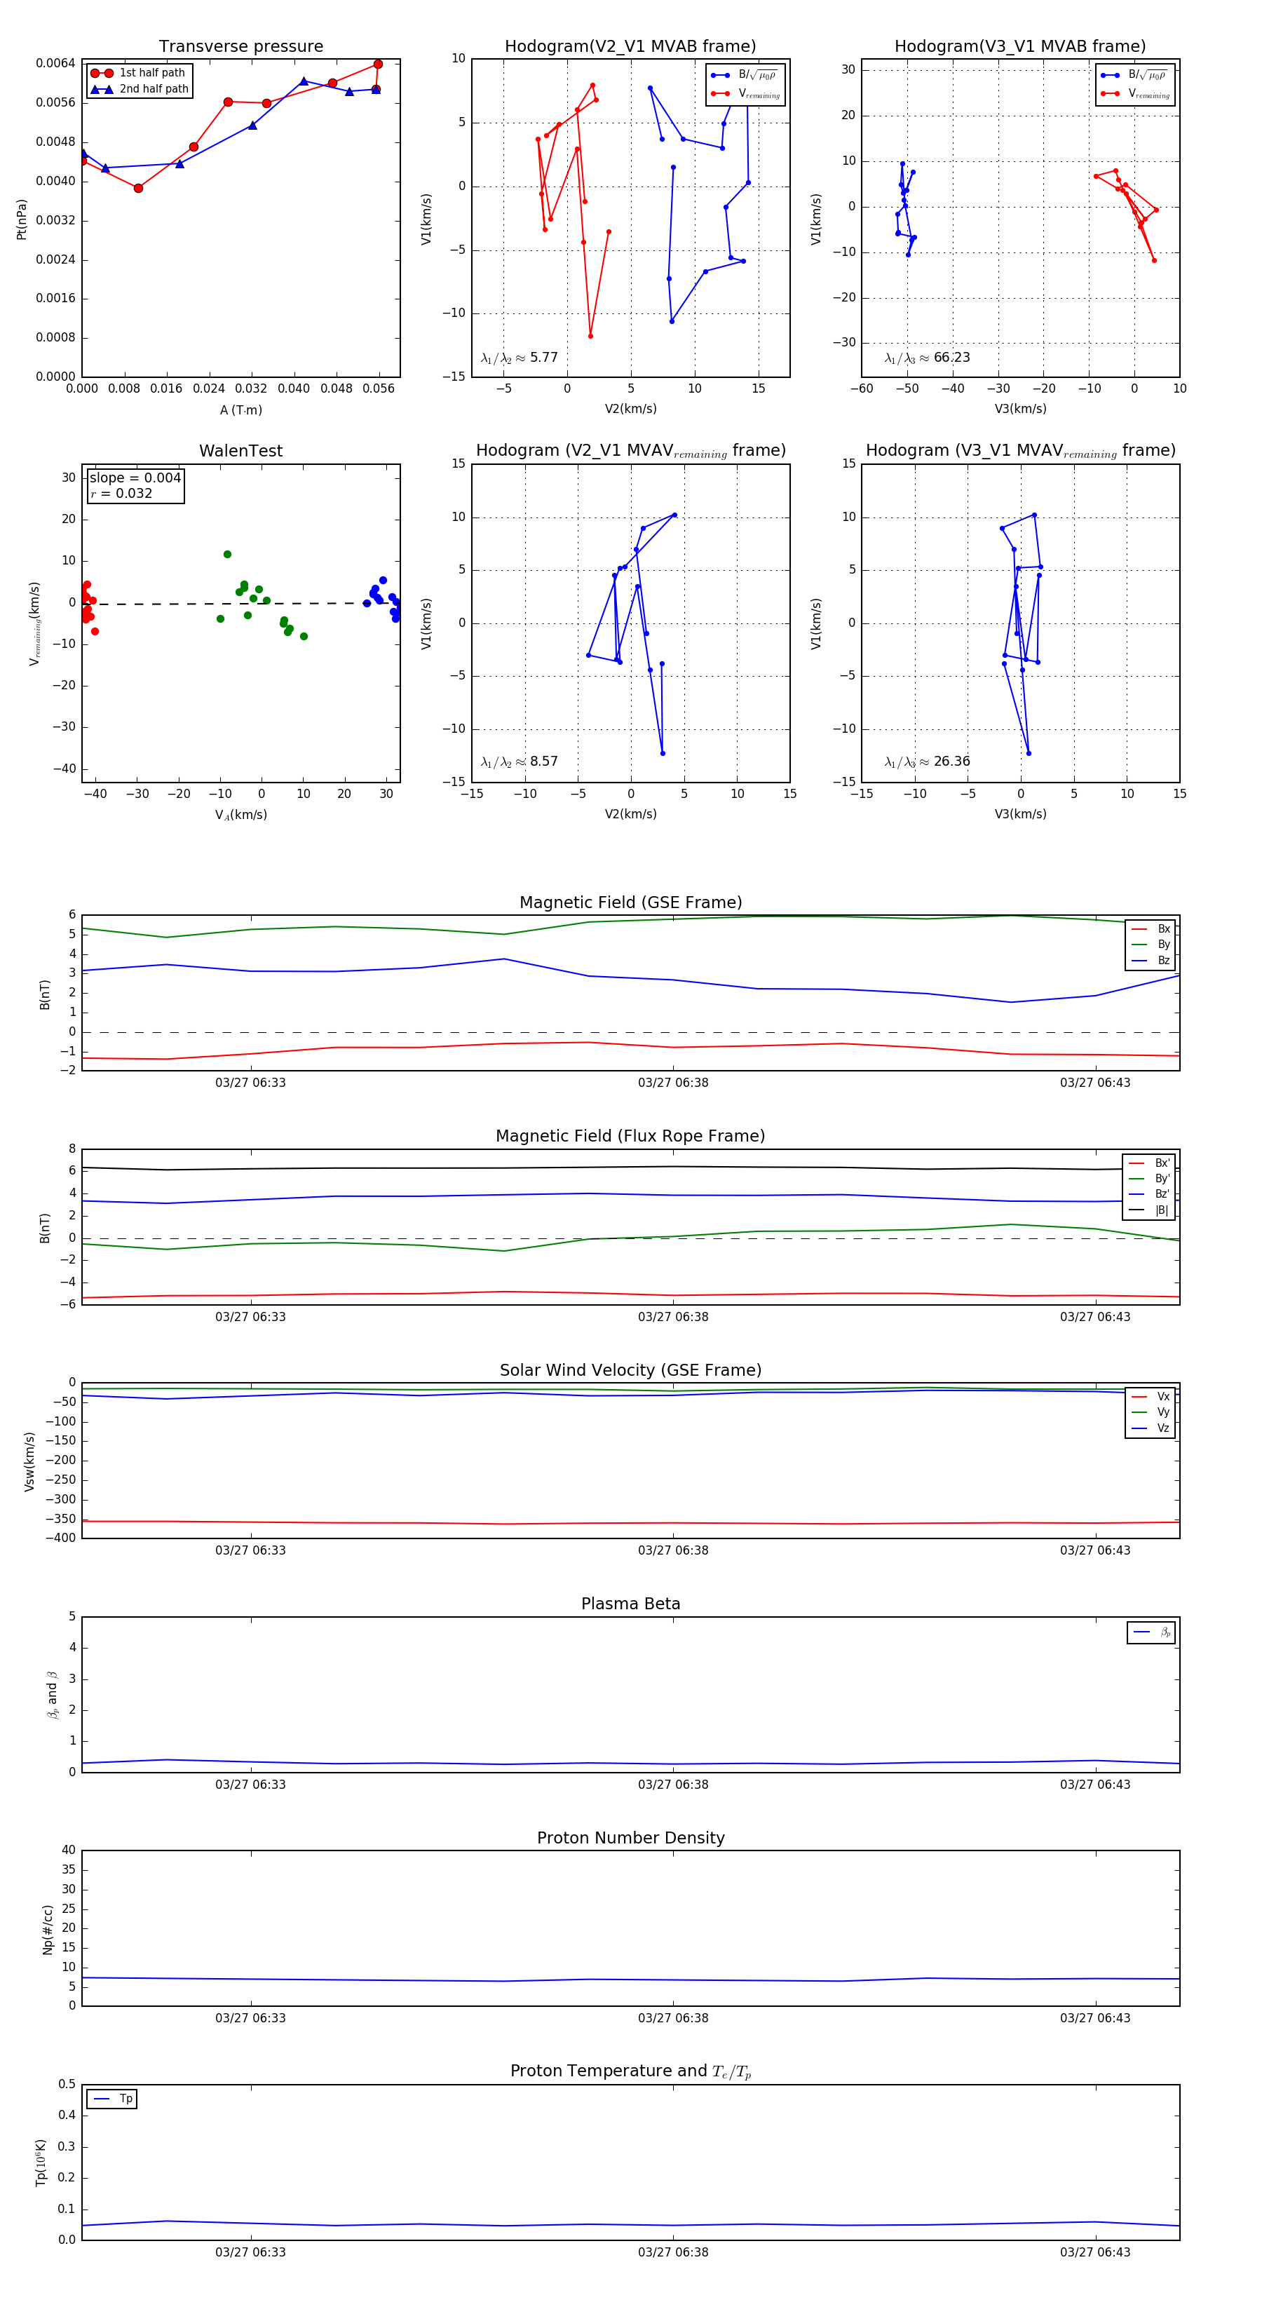Image resolution: width=1262 pixels, height=2314 pixels.
Task: Click the Vx legend entry
Action: coord(1151,1397)
